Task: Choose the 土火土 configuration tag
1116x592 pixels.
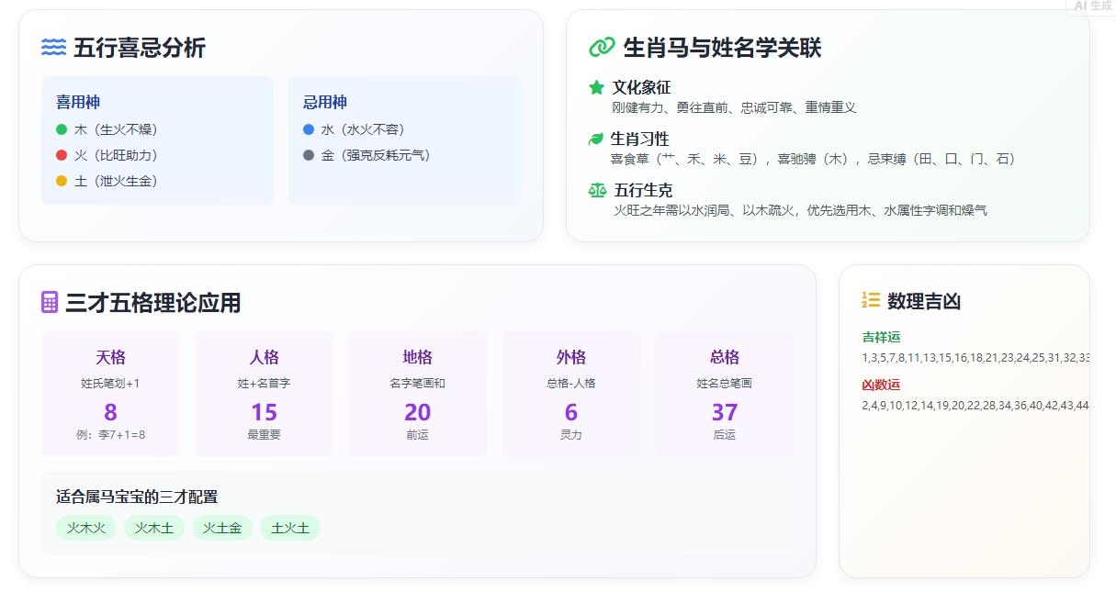Action: point(290,528)
